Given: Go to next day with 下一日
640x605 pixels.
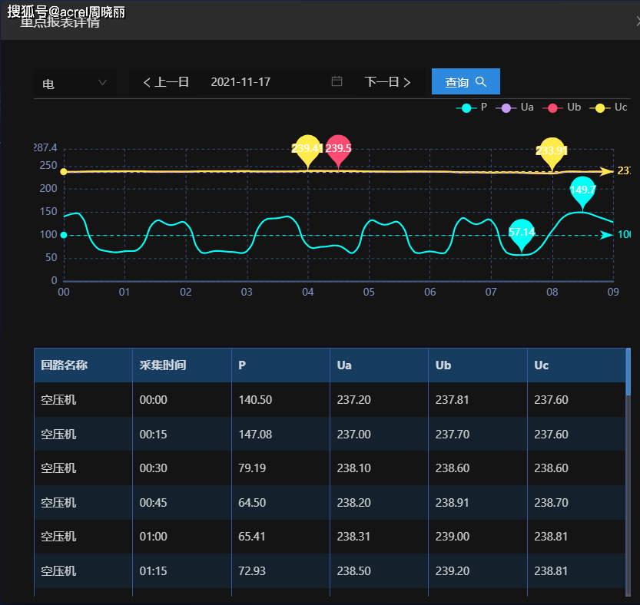Looking at the screenshot, I should pos(388,82).
